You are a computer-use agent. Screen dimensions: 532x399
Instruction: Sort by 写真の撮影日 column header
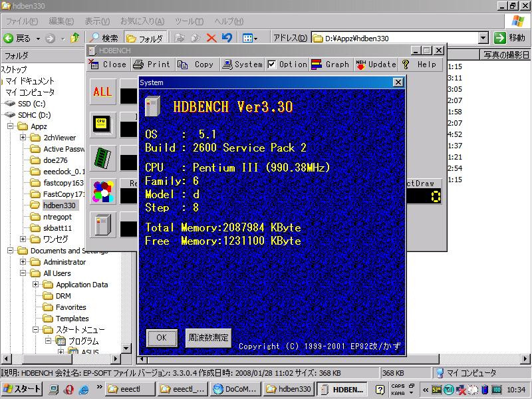tap(505, 55)
